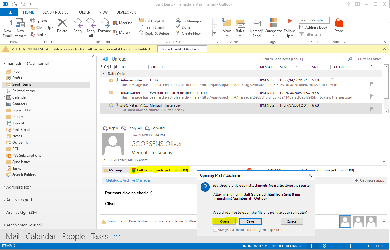Image resolution: width=390 pixels, height=250 pixels.
Task: Switch to the FOLDER tab
Action: coord(84,12)
